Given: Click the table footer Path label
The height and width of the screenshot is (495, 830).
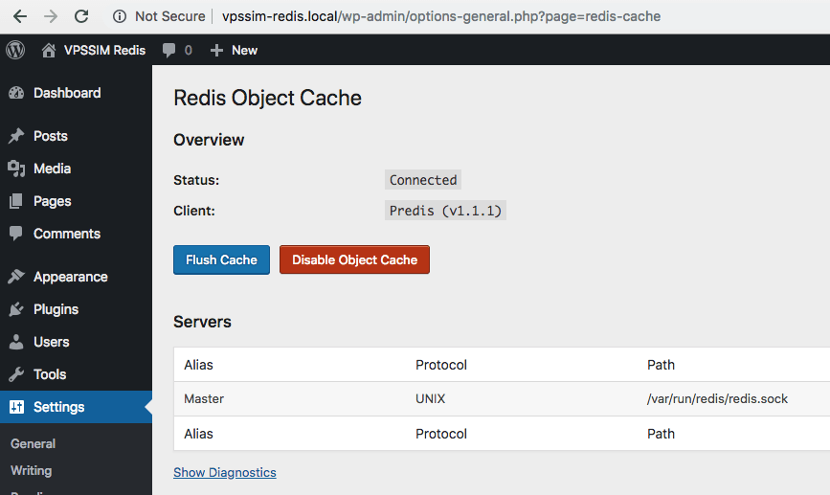Looking at the screenshot, I should pyautogui.click(x=661, y=434).
